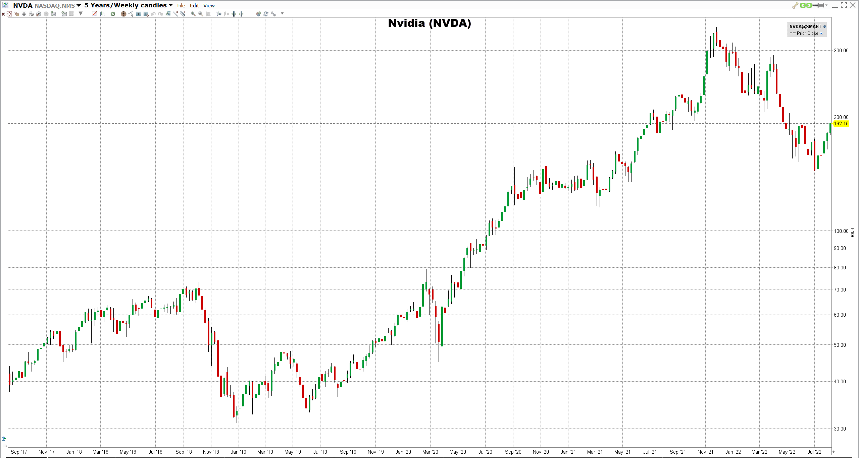The image size is (859, 458).
Task: Click the Jan '20 time axis label
Action: click(x=403, y=452)
